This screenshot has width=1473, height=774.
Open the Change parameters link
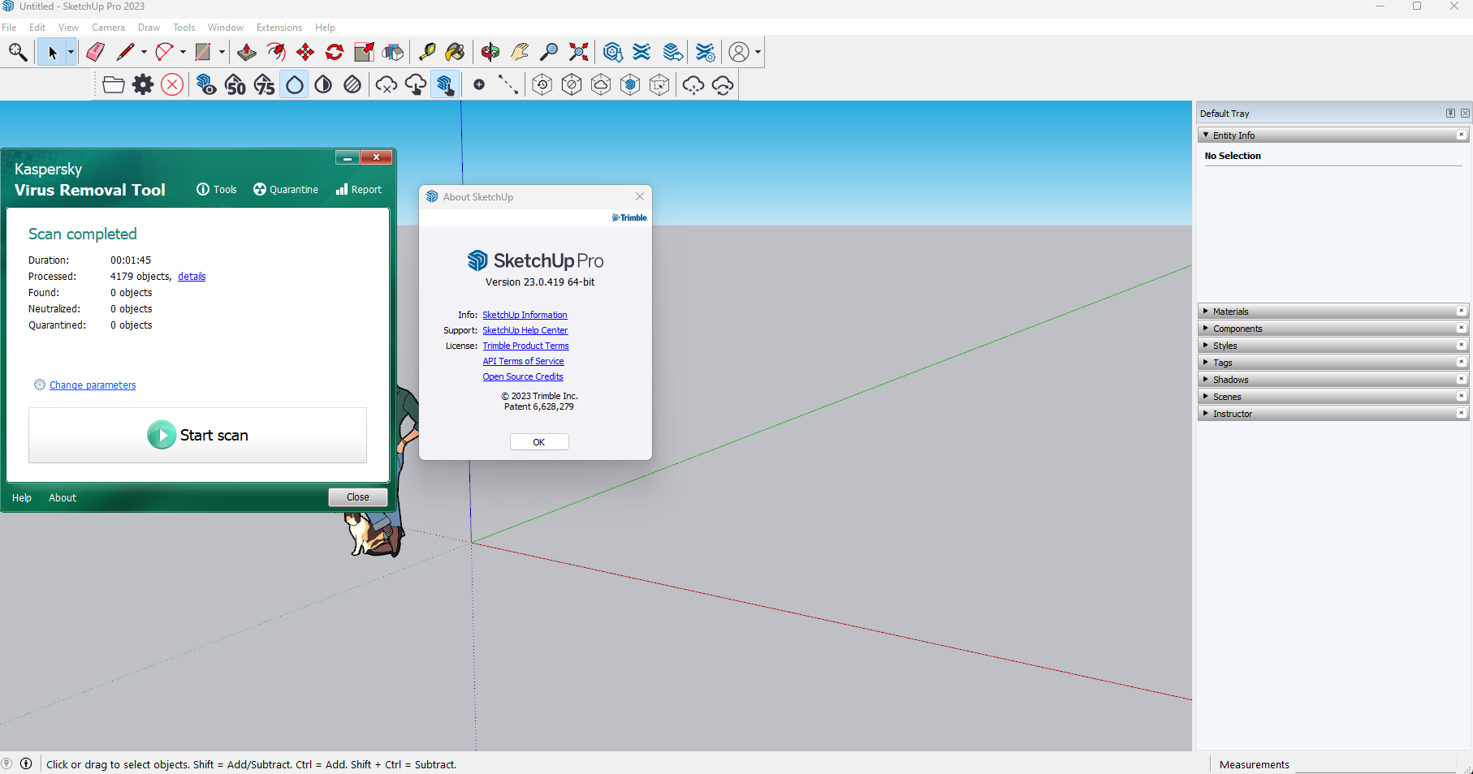(x=93, y=385)
